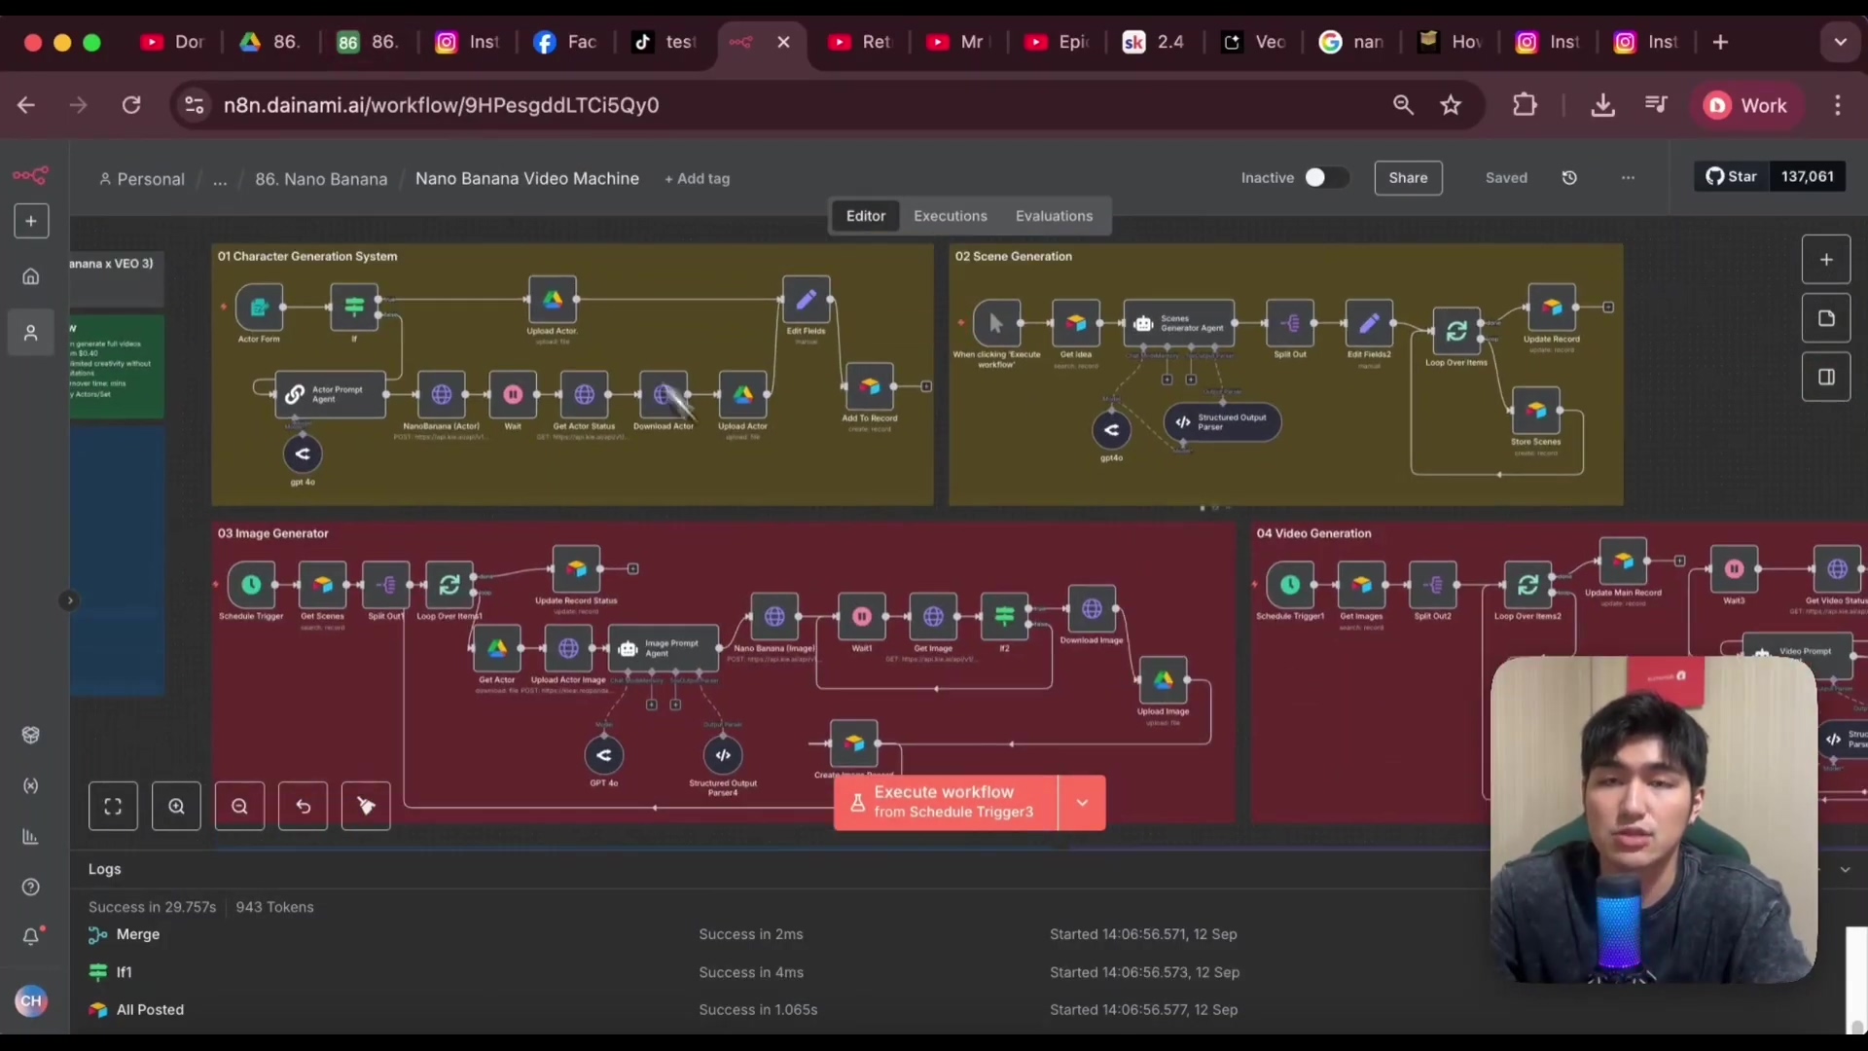Image resolution: width=1868 pixels, height=1051 pixels.
Task: Click the undo arrow canvas button
Action: pyautogui.click(x=303, y=806)
